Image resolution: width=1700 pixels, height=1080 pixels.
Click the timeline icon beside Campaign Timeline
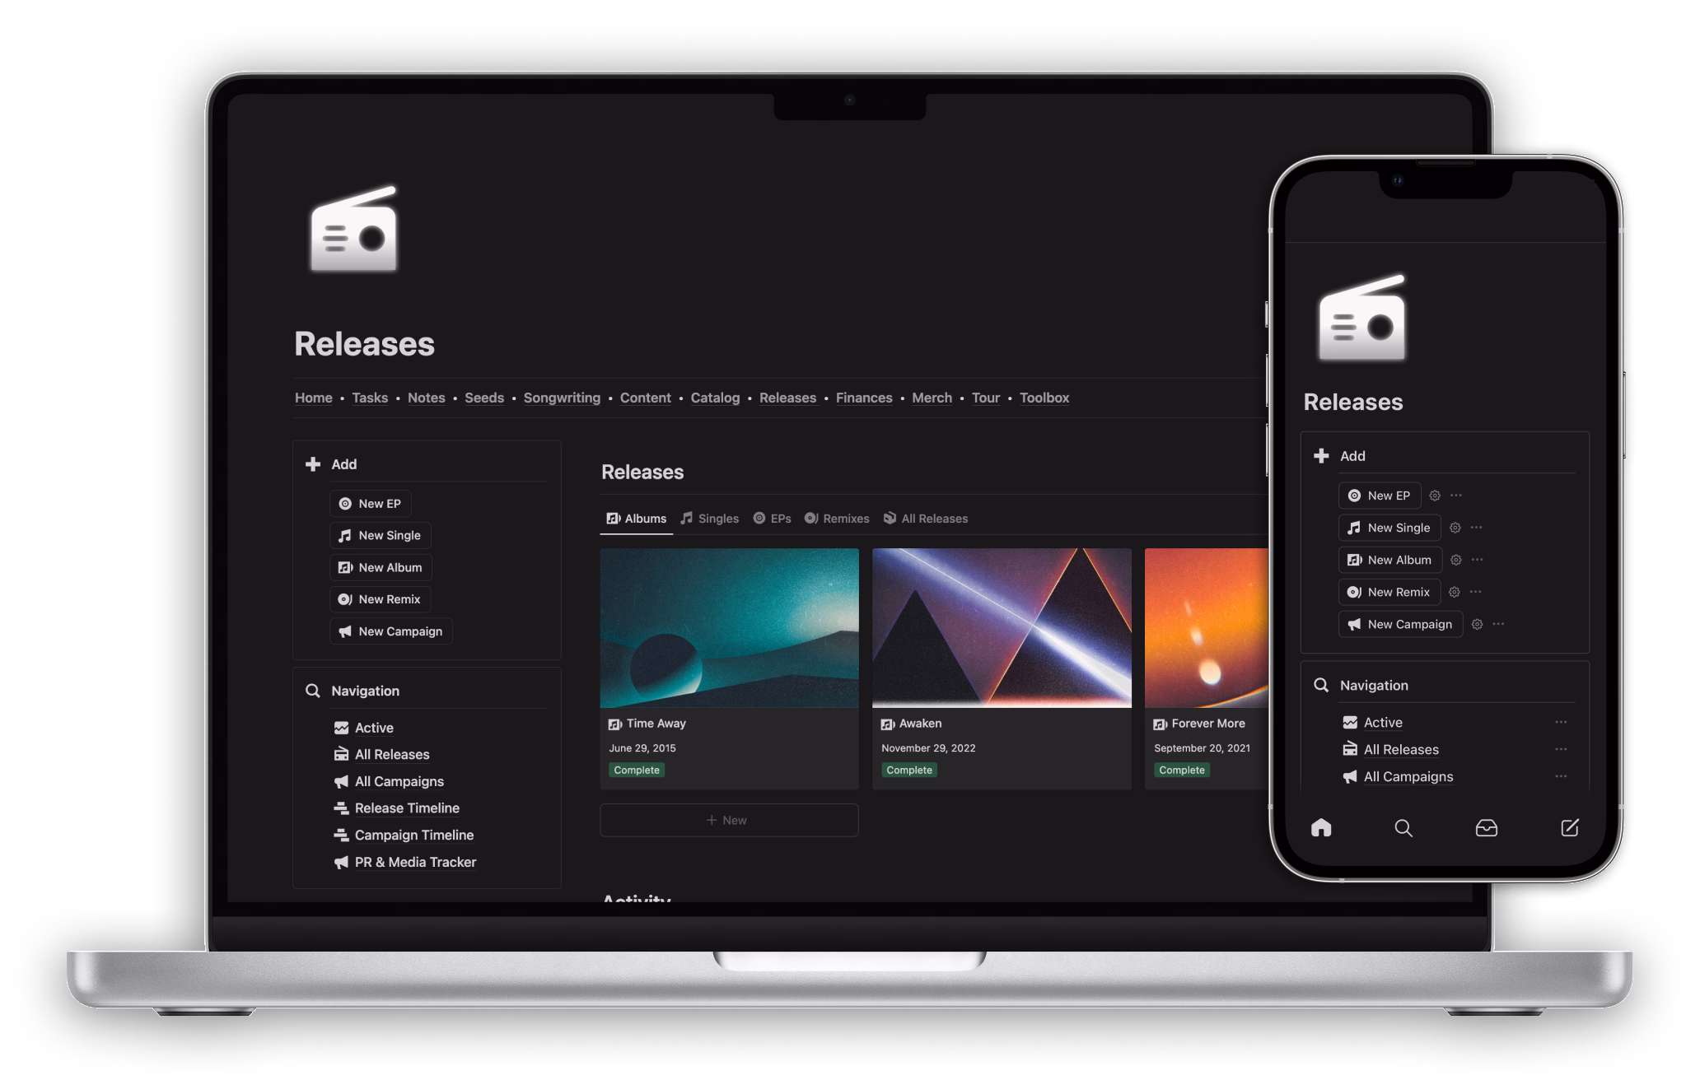pos(341,835)
